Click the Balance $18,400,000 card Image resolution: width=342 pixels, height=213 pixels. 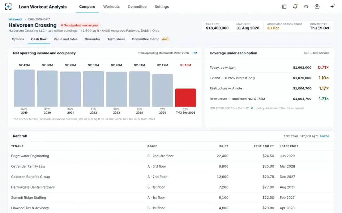click(217, 26)
